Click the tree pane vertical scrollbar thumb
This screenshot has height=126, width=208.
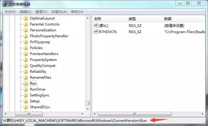[87, 103]
